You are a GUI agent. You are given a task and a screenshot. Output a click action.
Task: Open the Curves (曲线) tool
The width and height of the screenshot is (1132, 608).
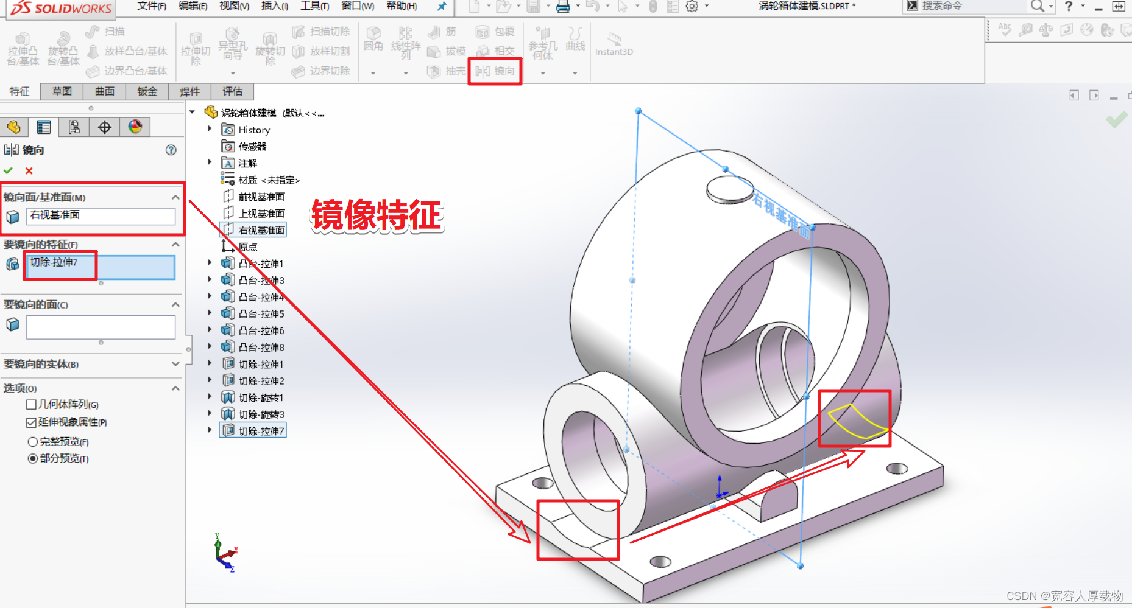(575, 39)
